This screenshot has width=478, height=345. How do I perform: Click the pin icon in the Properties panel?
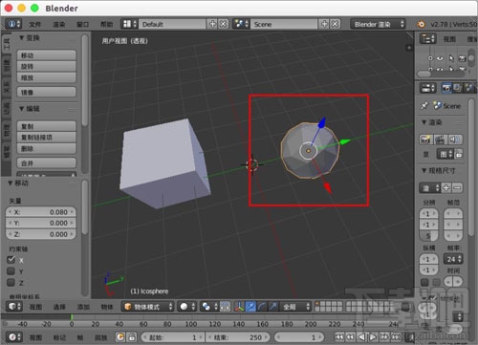(424, 106)
